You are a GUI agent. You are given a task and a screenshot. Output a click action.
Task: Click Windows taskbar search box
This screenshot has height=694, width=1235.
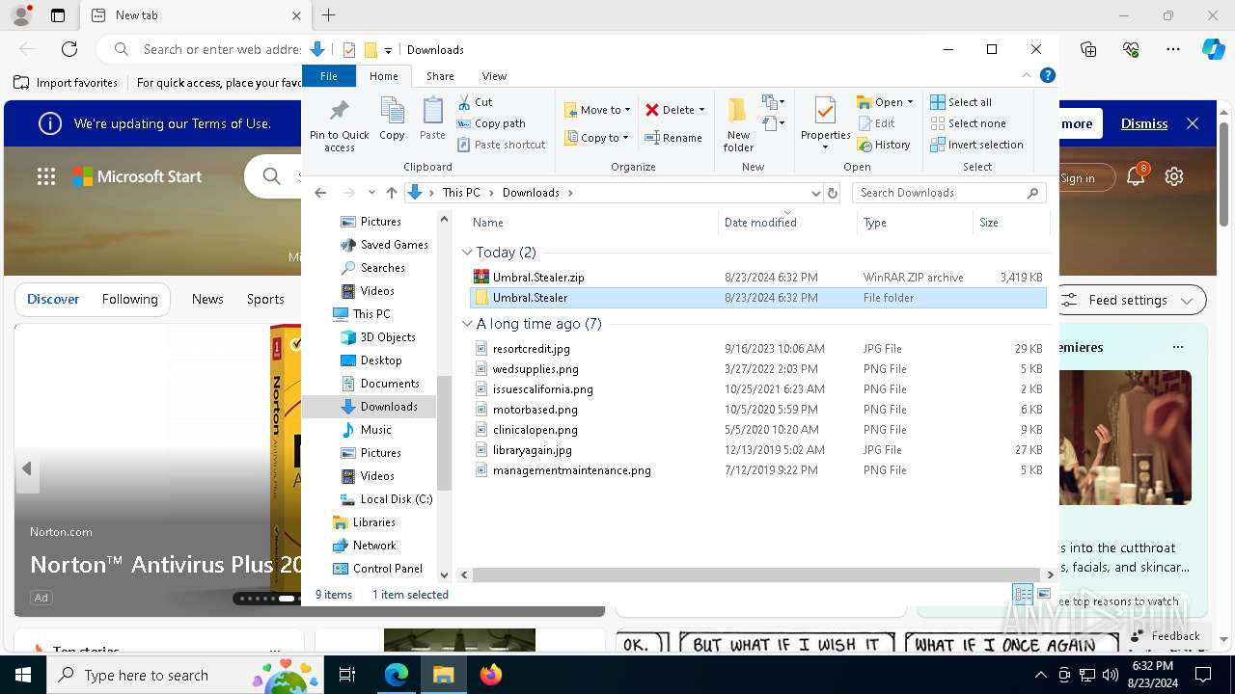click(x=187, y=675)
